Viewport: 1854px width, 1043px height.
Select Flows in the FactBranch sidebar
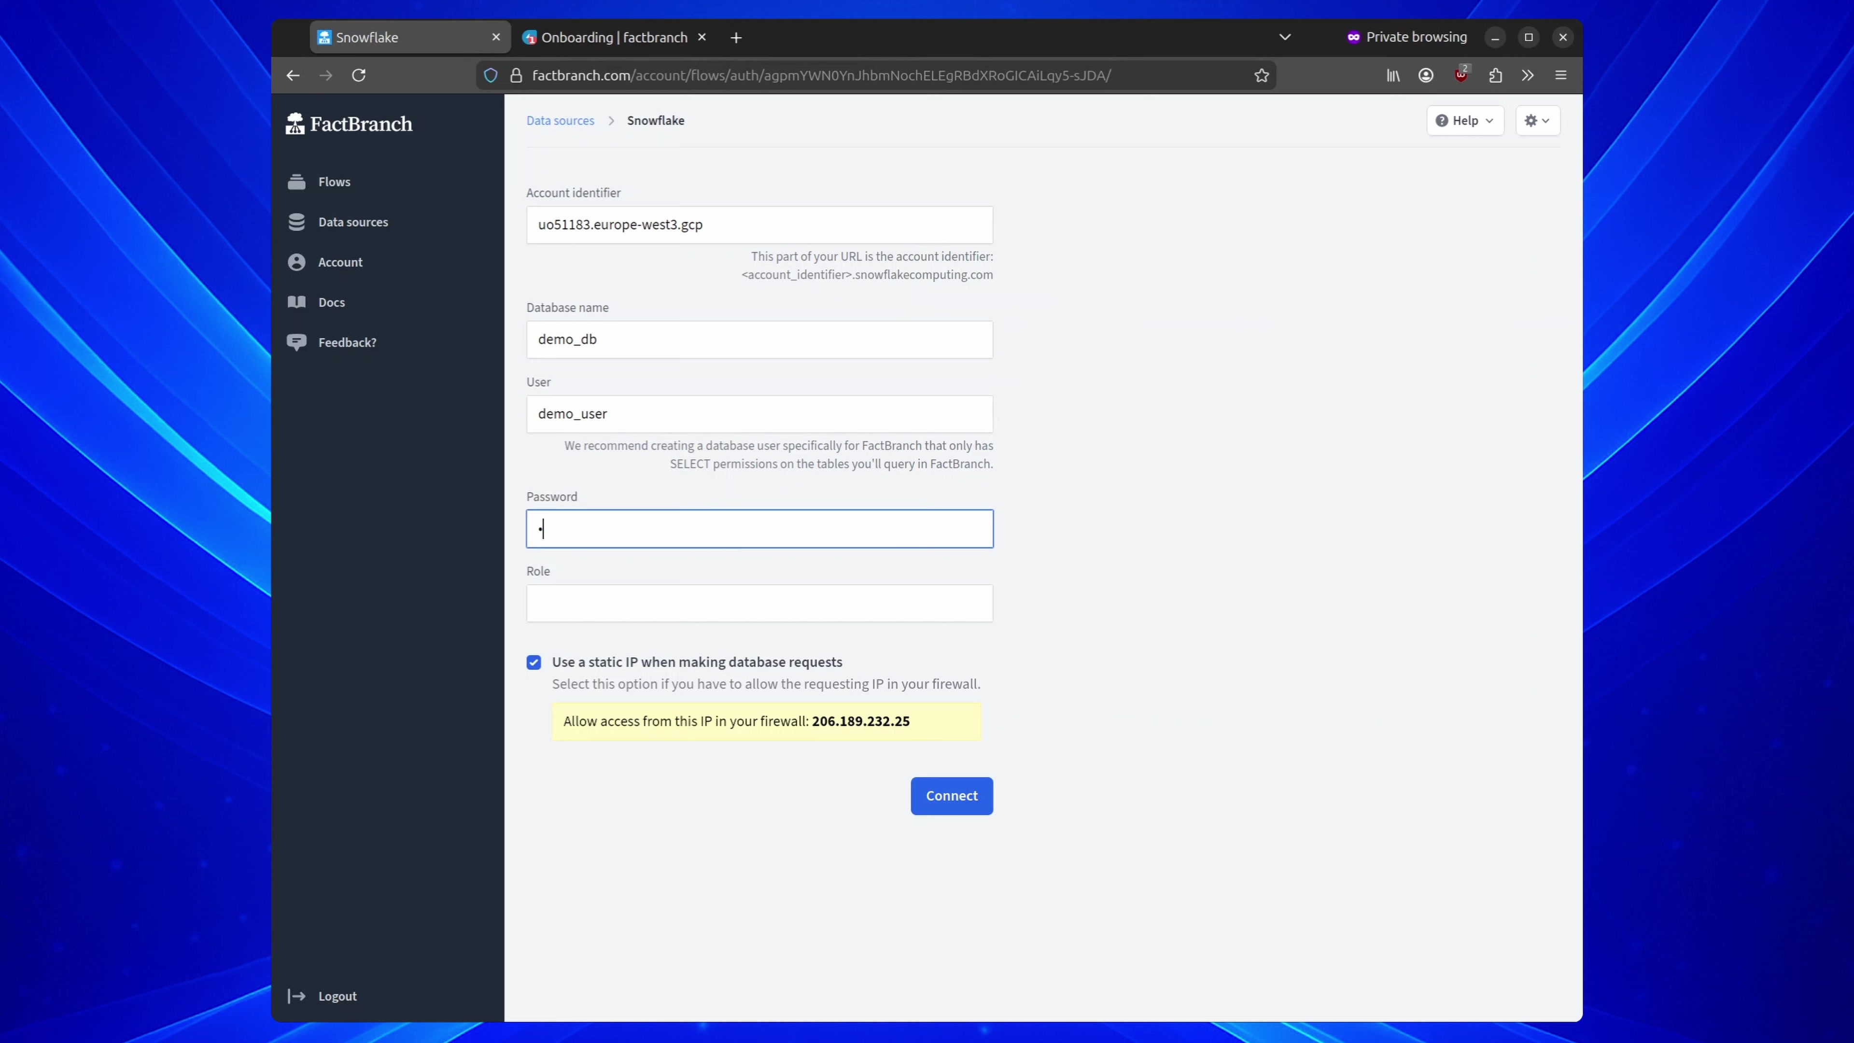tap(334, 182)
